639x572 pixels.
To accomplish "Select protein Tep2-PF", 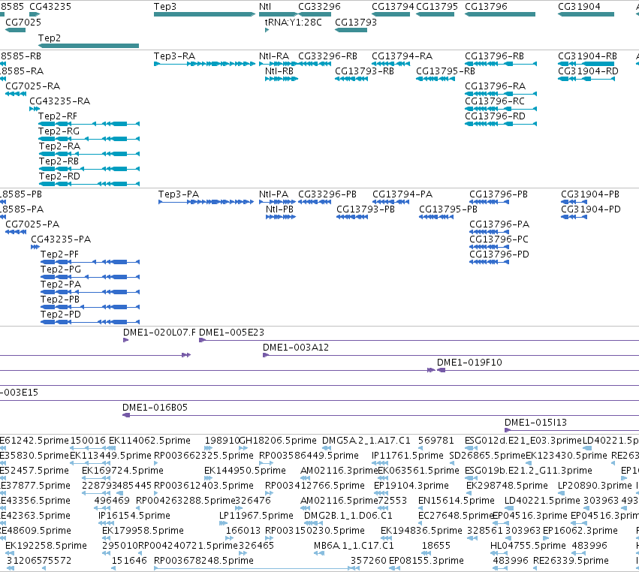I will click(x=90, y=262).
